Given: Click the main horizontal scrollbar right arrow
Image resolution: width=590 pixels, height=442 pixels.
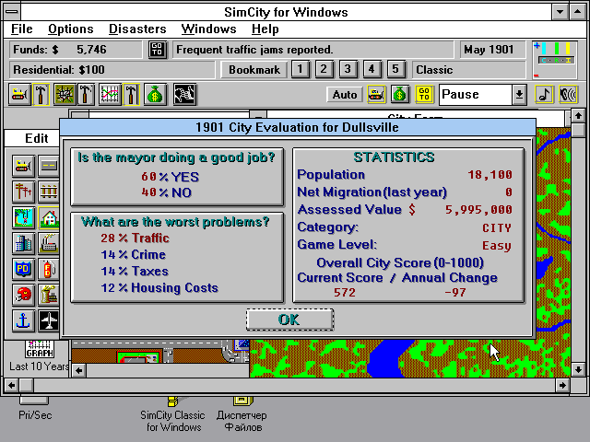Looking at the screenshot, I should click(562, 385).
